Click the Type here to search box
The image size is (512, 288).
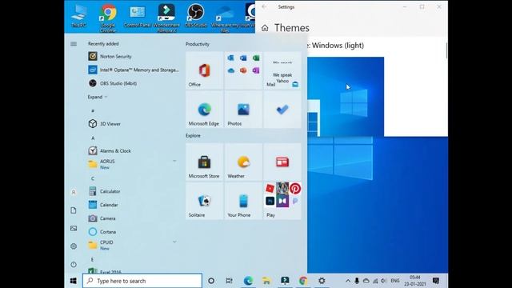[x=142, y=281]
